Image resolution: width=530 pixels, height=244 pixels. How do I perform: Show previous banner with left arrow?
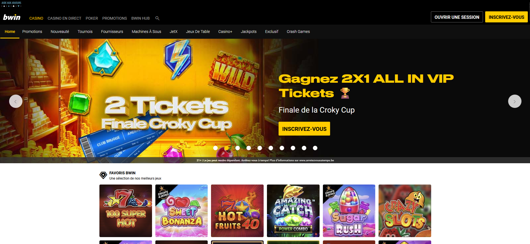tap(16, 101)
